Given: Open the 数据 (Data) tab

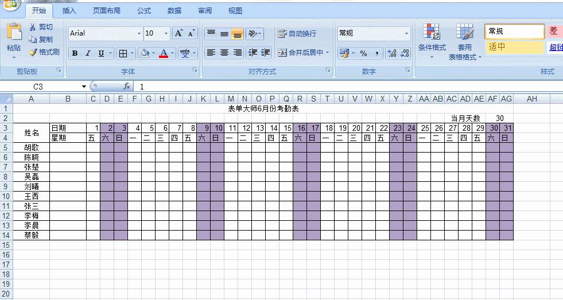Looking at the screenshot, I should (x=174, y=11).
